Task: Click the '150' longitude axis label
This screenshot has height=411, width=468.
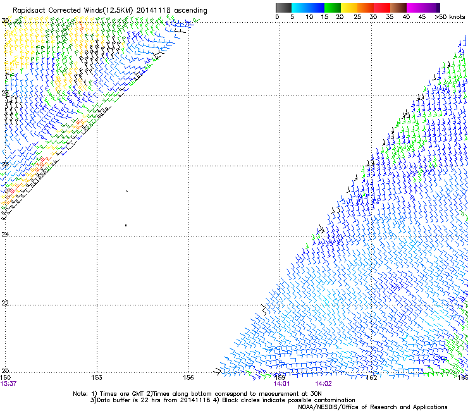Action: pos(5,377)
